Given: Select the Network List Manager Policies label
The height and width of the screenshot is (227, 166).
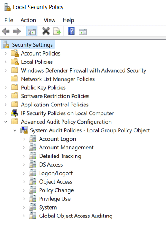Looking at the screenshot, I should pos(58,79).
